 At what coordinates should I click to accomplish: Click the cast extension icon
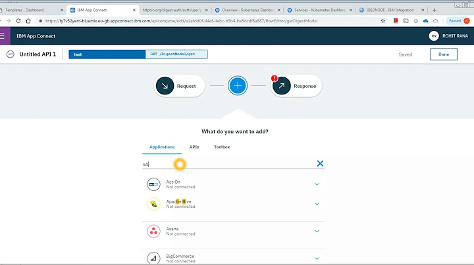pyautogui.click(x=406, y=21)
